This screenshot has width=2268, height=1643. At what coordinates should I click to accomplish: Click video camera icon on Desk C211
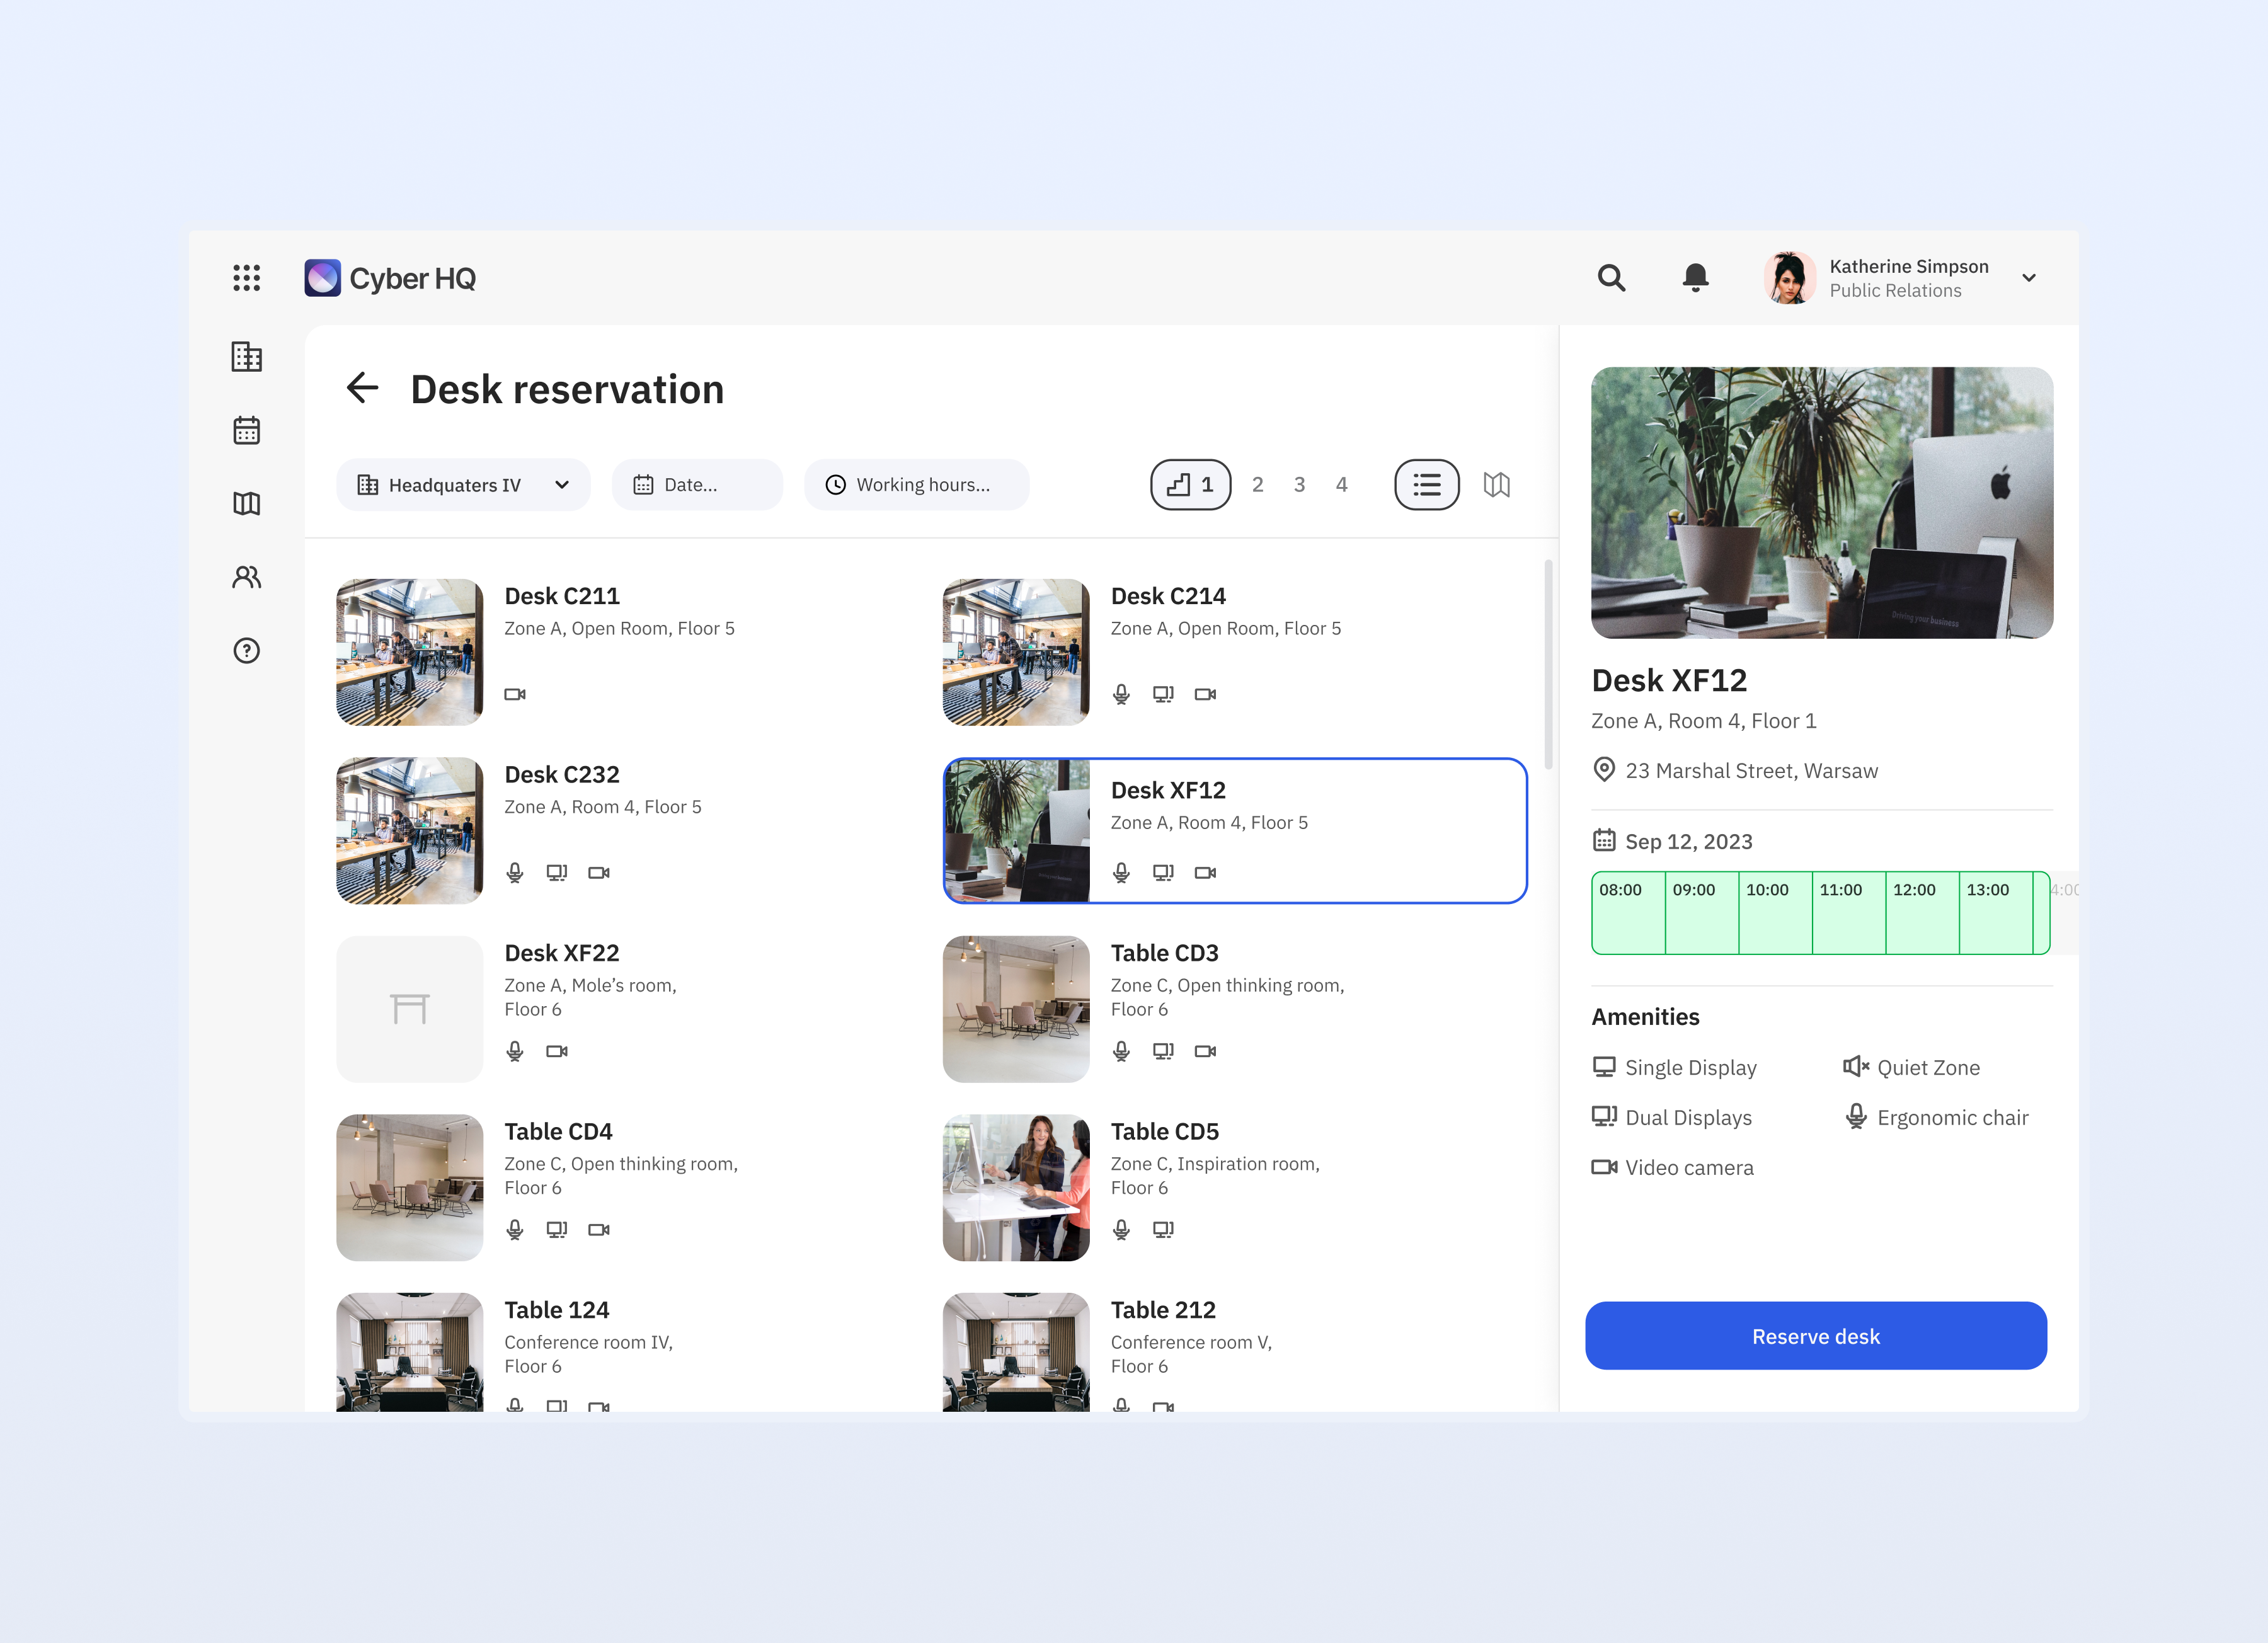515,694
